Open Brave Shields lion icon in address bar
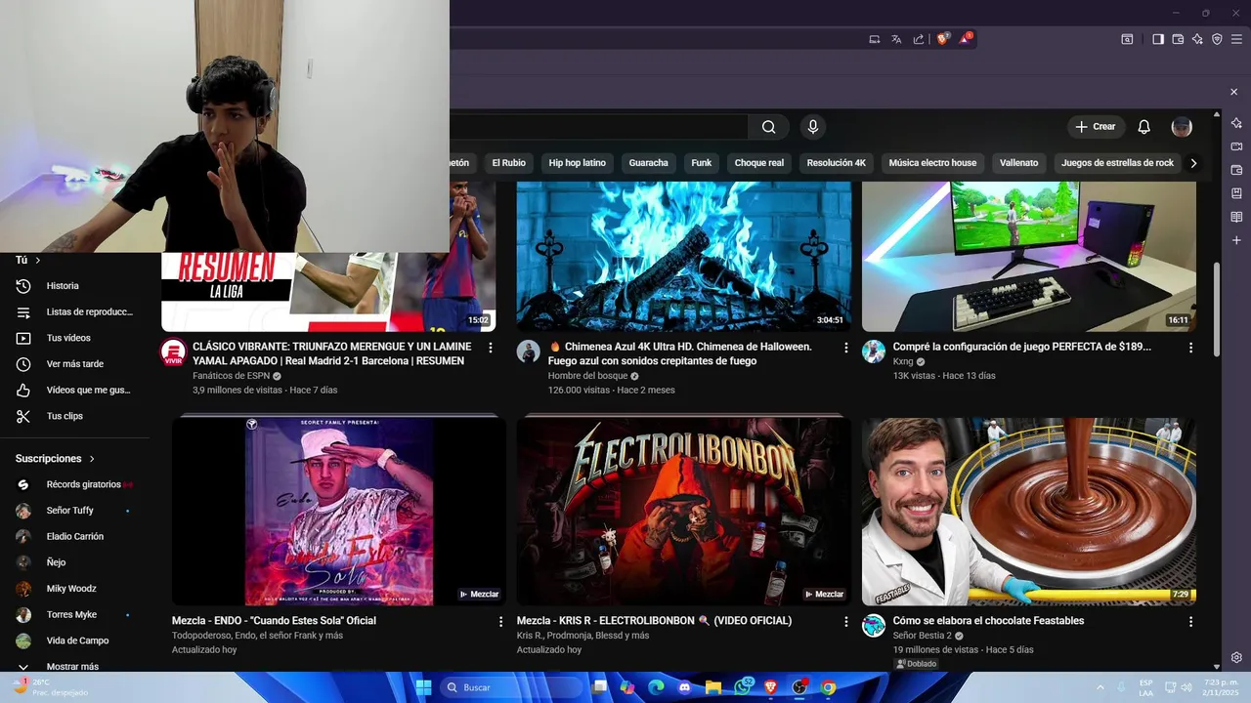 [x=943, y=39]
